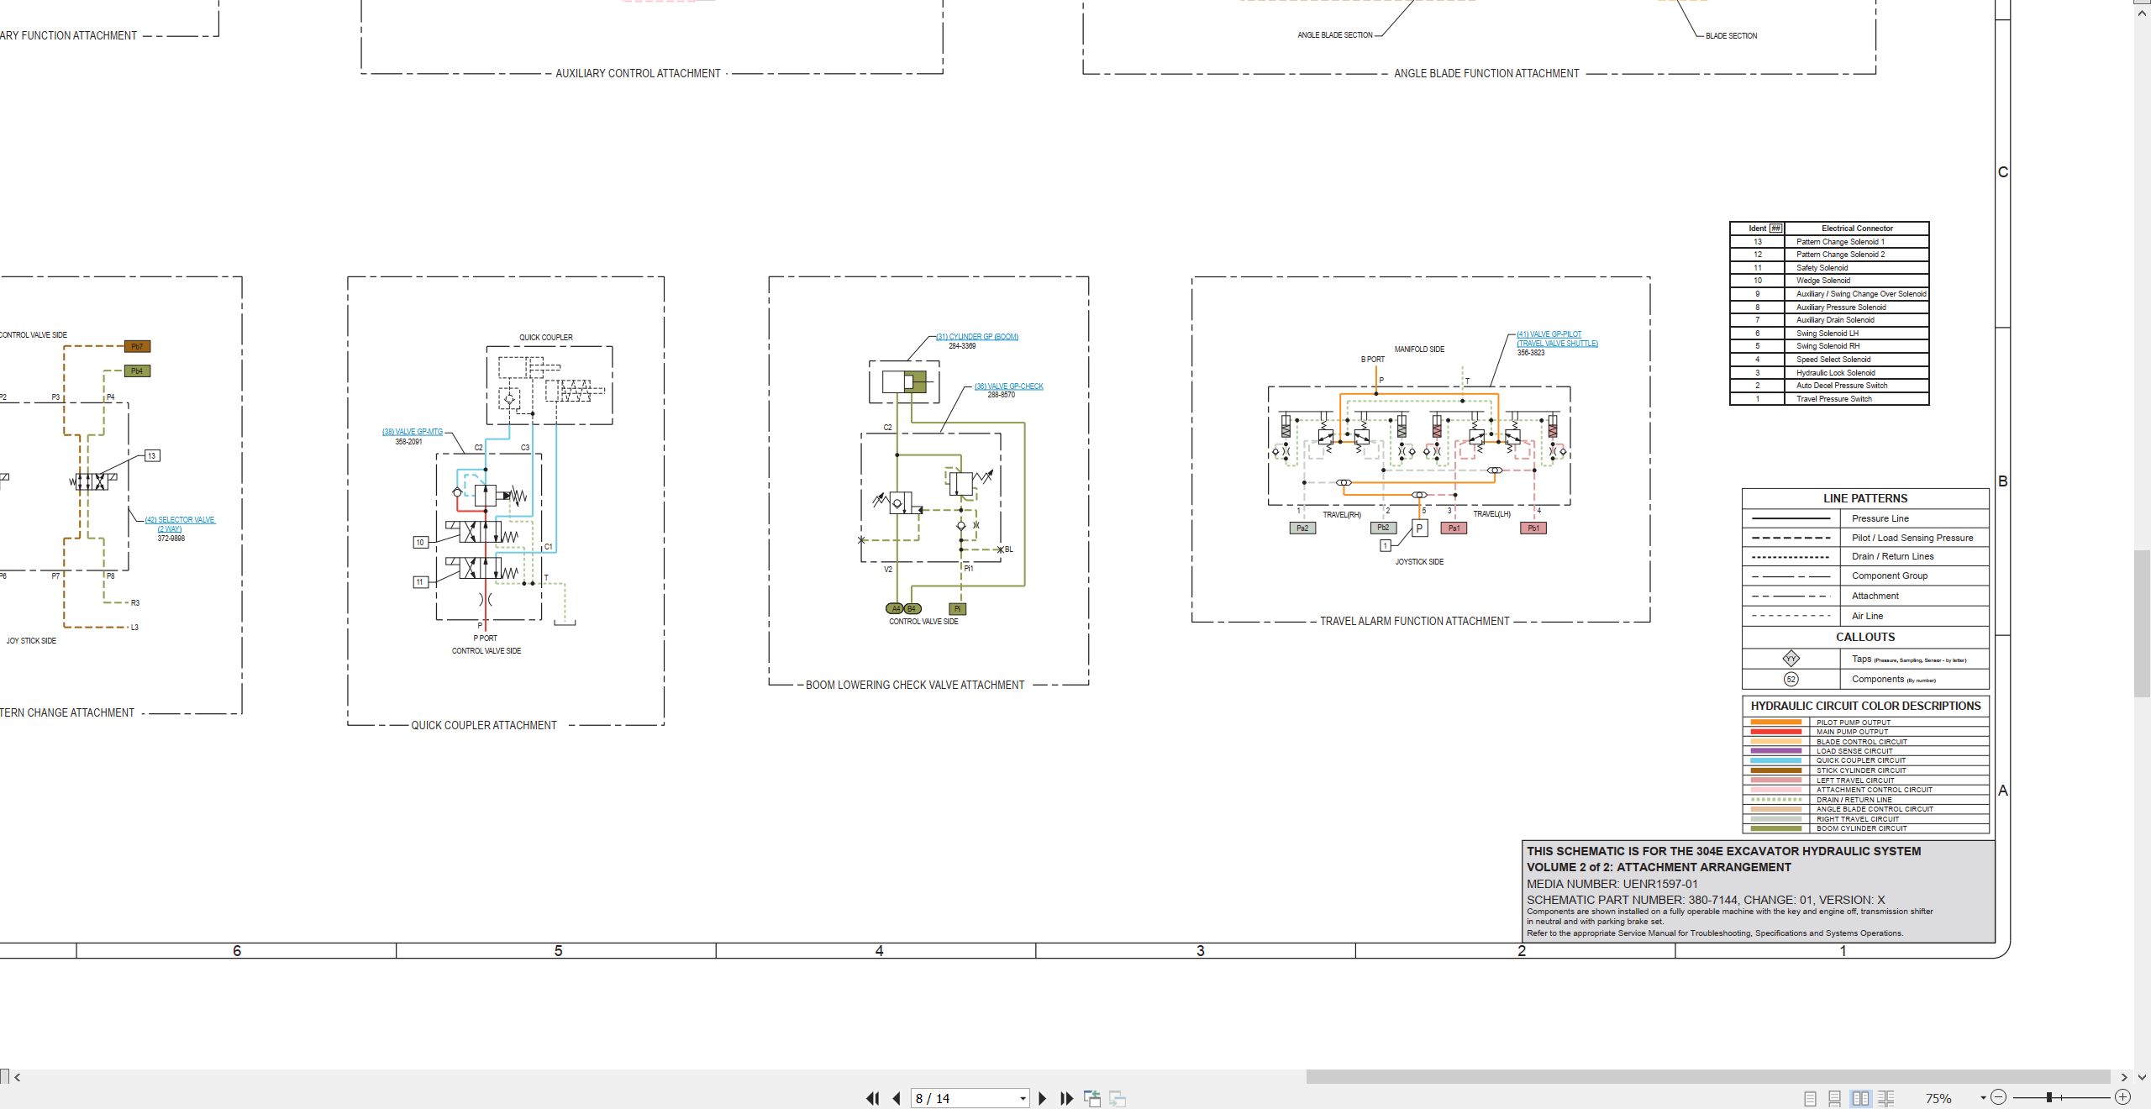Click the horizontal scrollbar left arrow
Image resolution: width=2151 pixels, height=1109 pixels.
17,1077
